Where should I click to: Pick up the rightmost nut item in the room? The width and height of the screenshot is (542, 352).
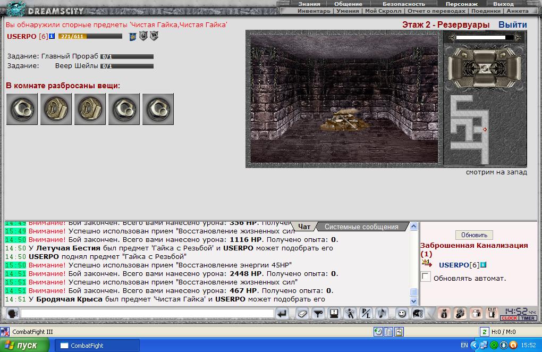(158, 109)
